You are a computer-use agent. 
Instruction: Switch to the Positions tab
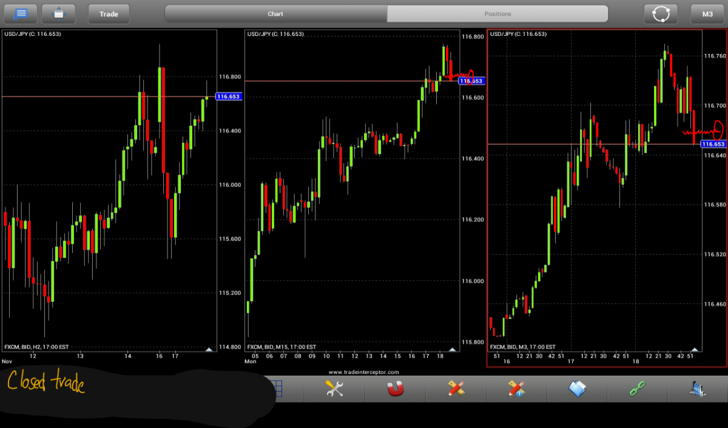coord(497,13)
